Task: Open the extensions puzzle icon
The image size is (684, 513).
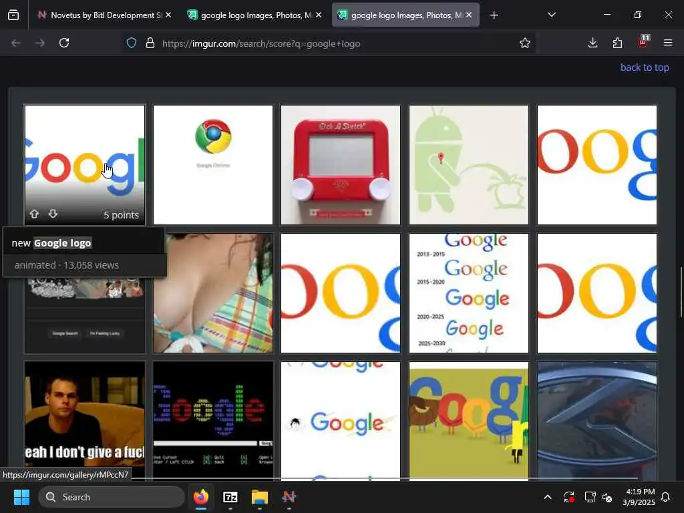Action: point(617,43)
